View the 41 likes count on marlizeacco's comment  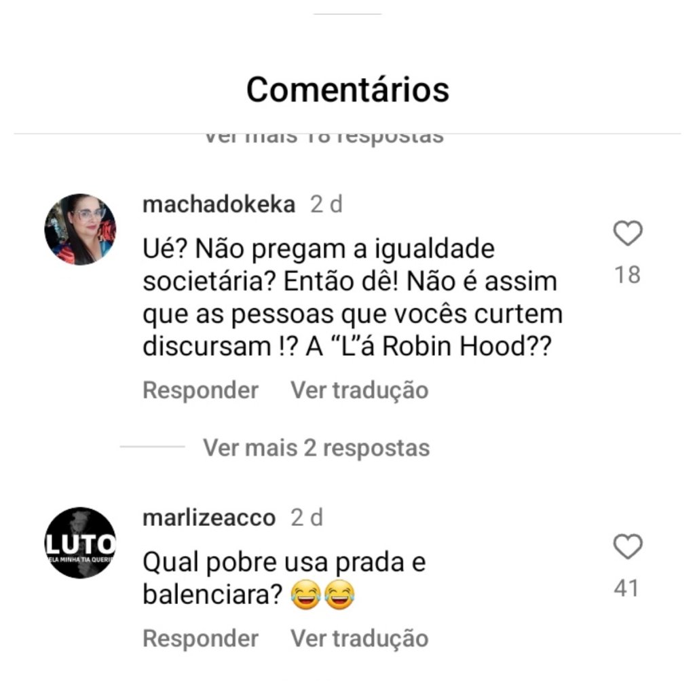626,588
